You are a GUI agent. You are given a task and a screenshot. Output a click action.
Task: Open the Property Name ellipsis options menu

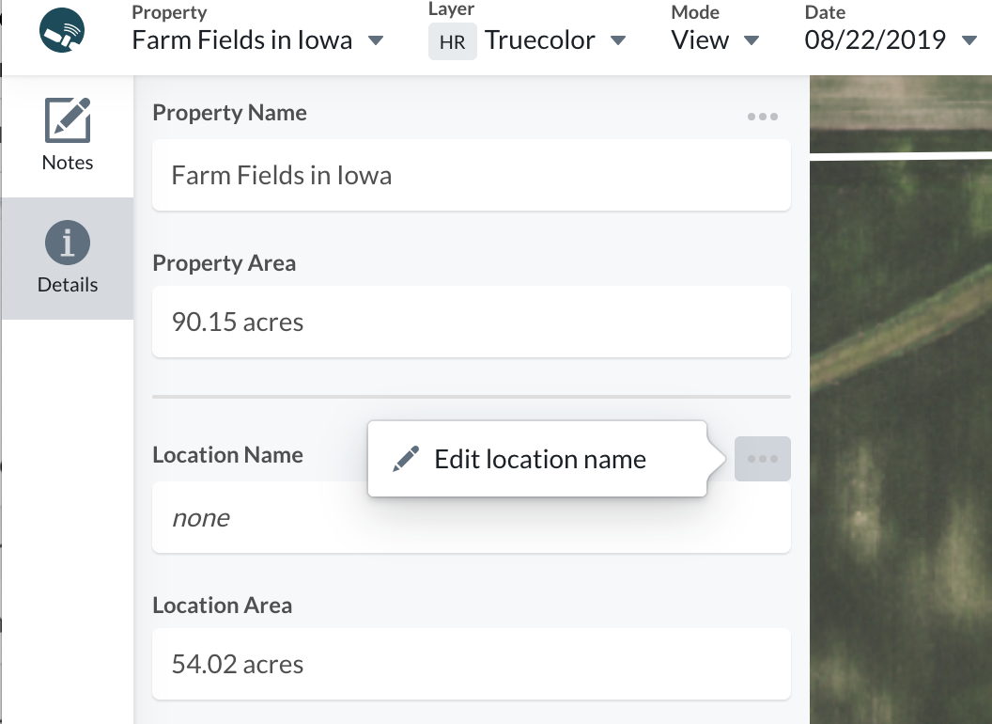click(x=763, y=117)
